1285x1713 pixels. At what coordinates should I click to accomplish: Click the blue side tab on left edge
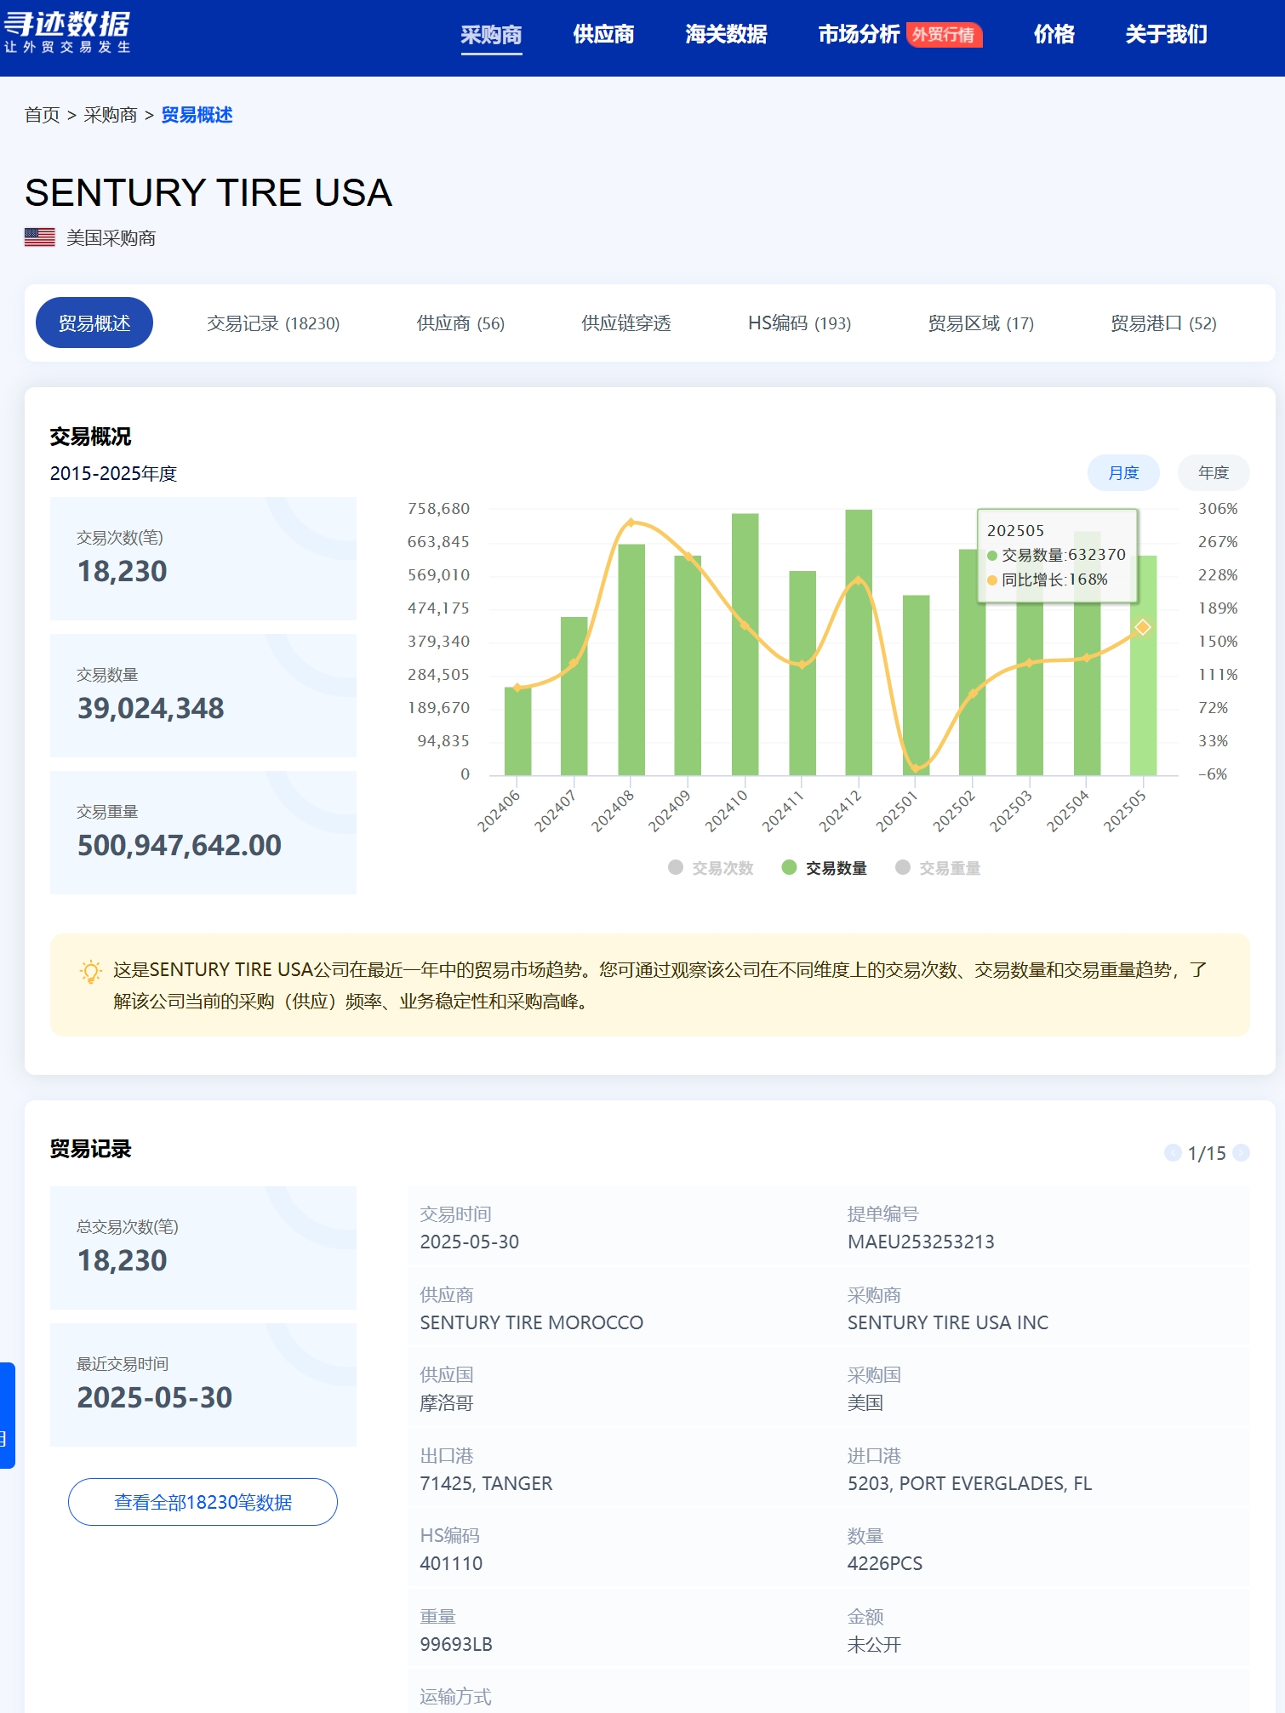pos(7,1415)
